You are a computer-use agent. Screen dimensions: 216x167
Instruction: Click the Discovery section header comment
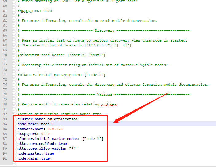(x=104, y=31)
